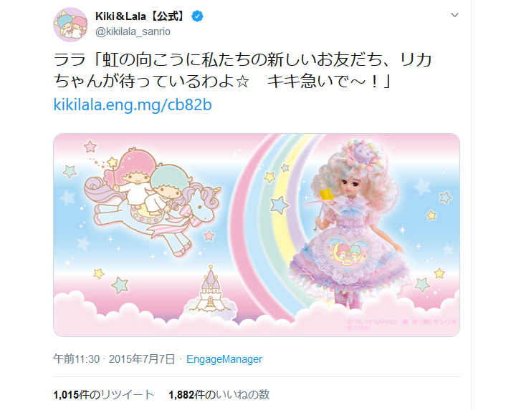The height and width of the screenshot is (410, 516).
Task: Click the SANRIO TOMY copyright text
Action: 402,325
